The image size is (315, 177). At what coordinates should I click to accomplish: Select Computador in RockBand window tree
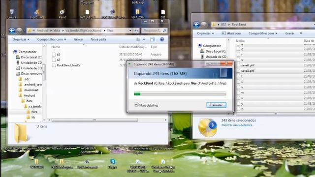(212, 46)
